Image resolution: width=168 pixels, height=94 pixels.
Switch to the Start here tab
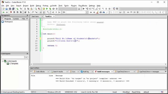coord(35,16)
